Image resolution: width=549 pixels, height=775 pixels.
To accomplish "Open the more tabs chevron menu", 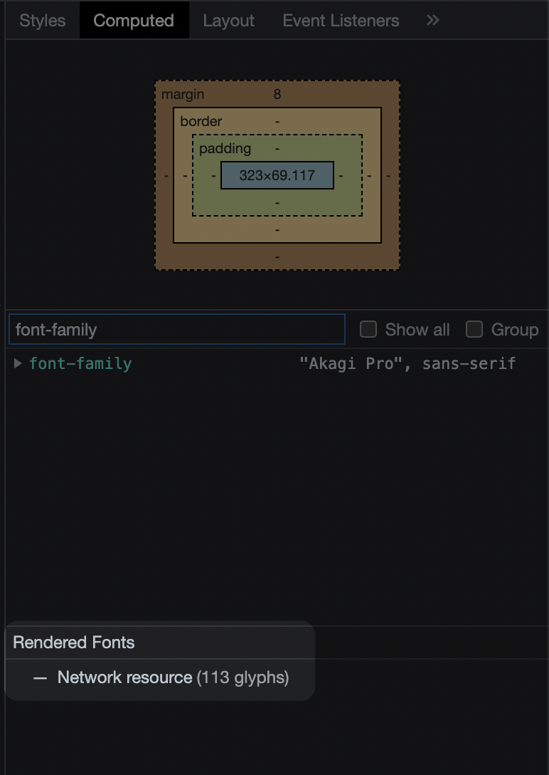I will pyautogui.click(x=432, y=20).
